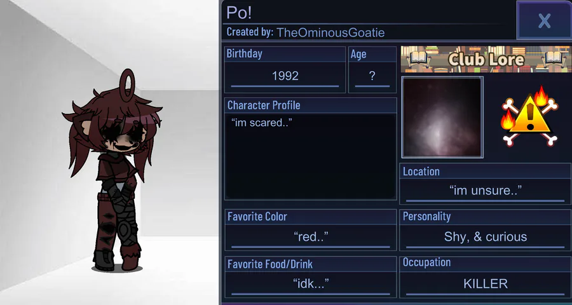Open the Club Lore banner
This screenshot has width=572, height=305.
point(486,59)
